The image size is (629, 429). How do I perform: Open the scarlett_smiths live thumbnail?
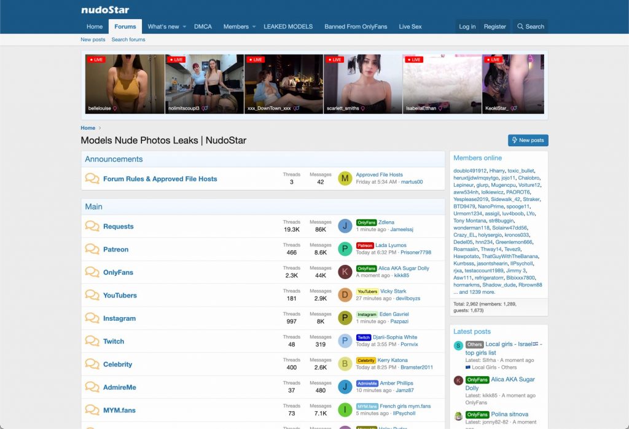coord(363,84)
